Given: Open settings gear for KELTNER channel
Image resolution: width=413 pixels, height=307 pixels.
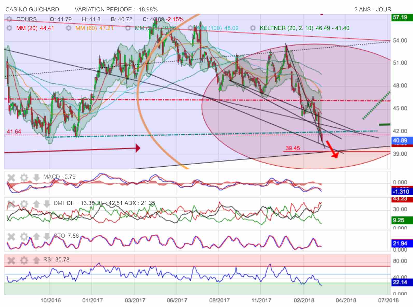Looking at the screenshot, I should (x=253, y=28).
